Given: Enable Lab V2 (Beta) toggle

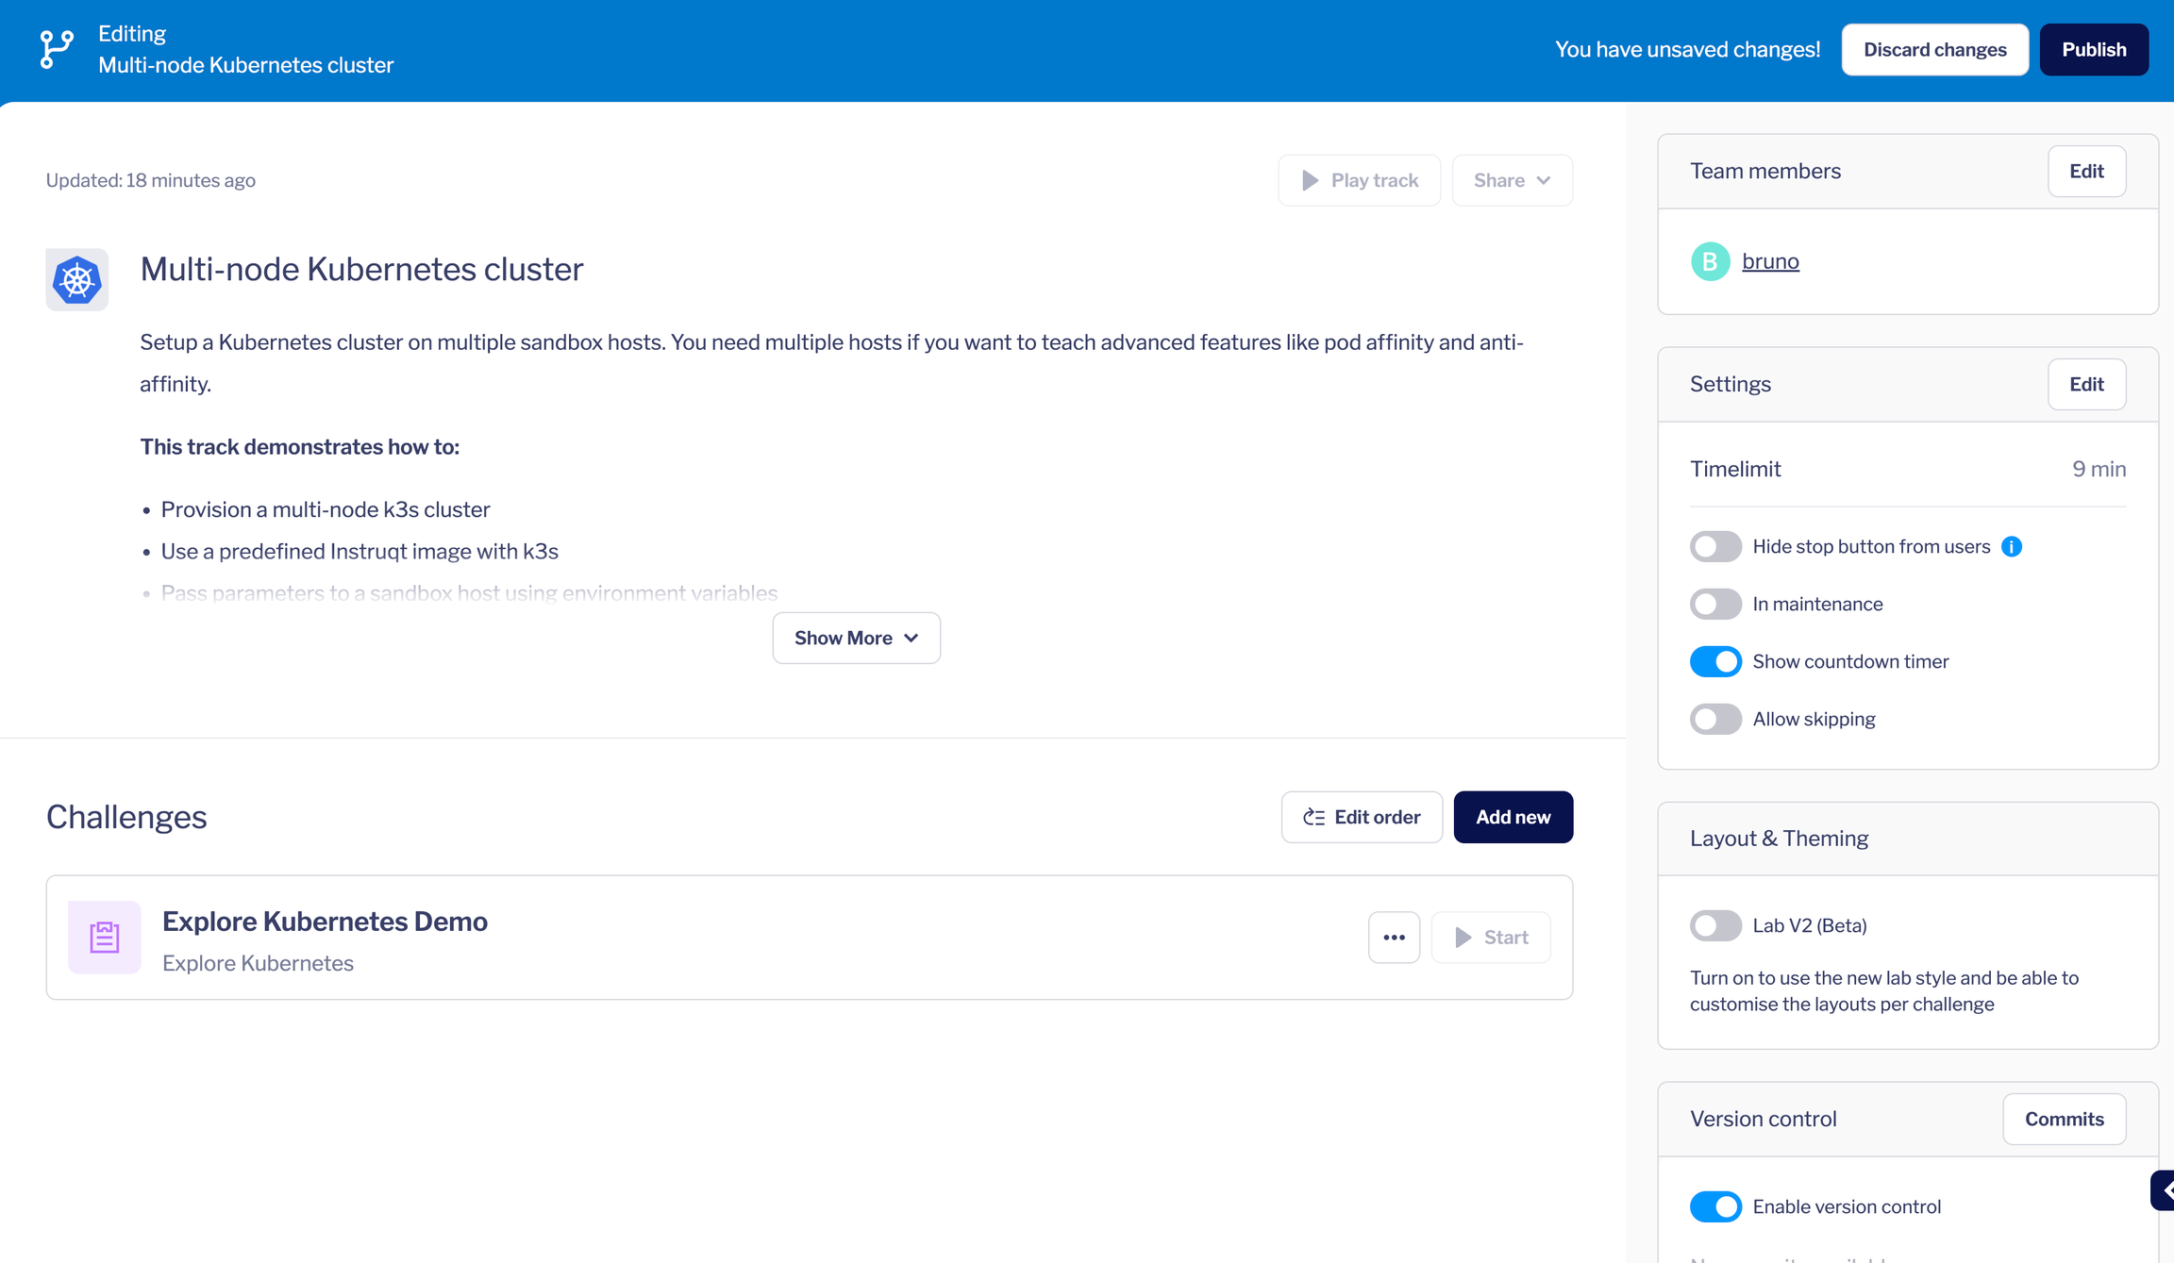Looking at the screenshot, I should pyautogui.click(x=1715, y=925).
